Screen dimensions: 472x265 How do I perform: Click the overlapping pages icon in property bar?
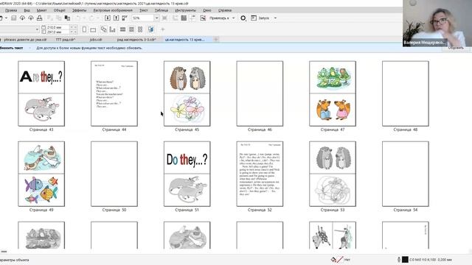pyautogui.click(x=104, y=29)
